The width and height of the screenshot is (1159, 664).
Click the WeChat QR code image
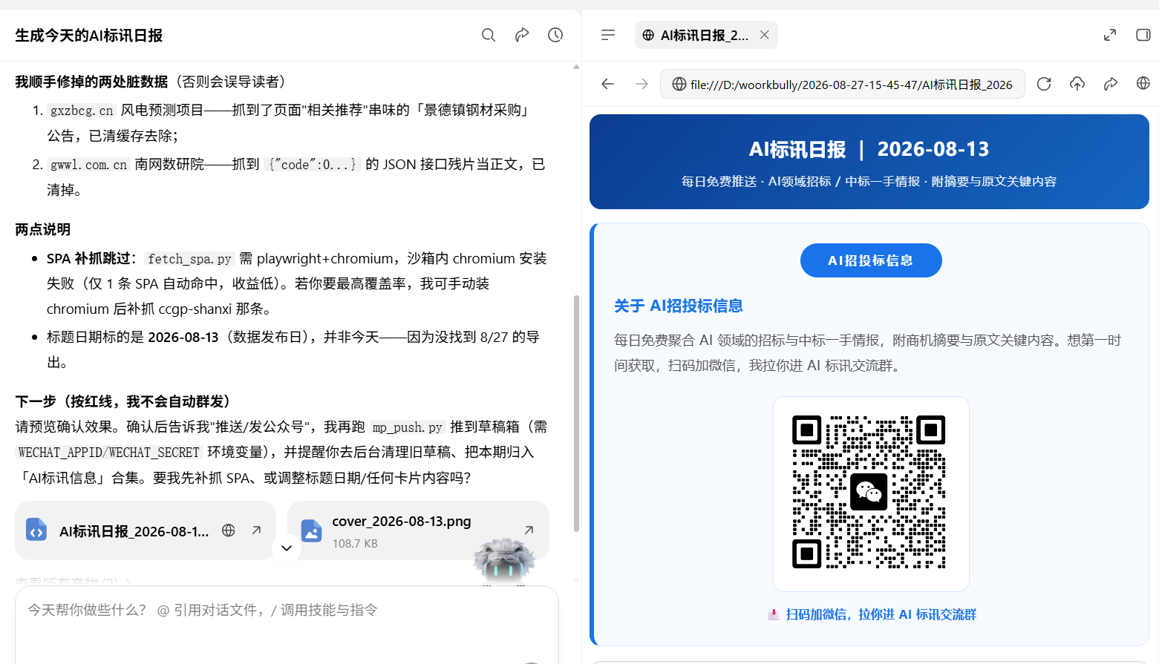[869, 492]
